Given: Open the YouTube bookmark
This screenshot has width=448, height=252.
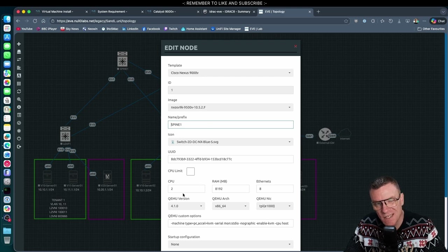Looking at the screenshot, I should click(x=24, y=29).
